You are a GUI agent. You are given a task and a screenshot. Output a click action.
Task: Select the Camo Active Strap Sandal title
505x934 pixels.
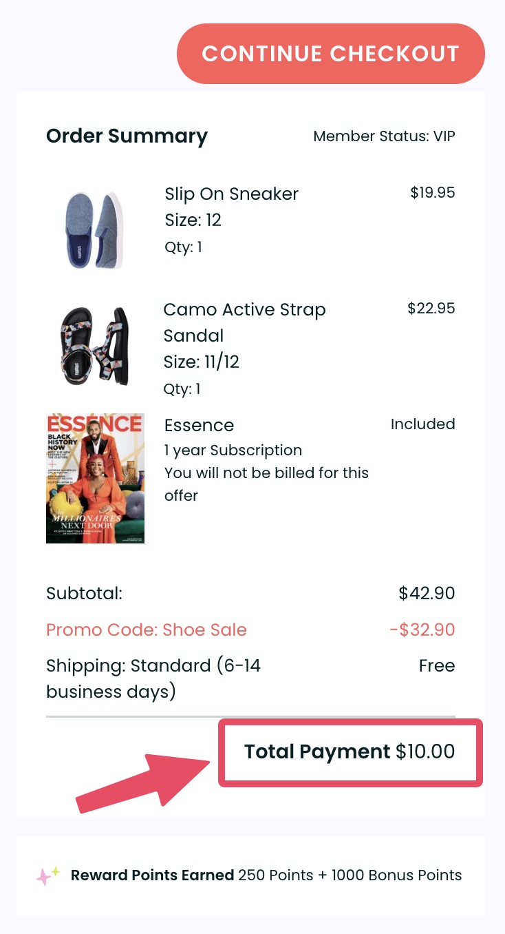[244, 322]
